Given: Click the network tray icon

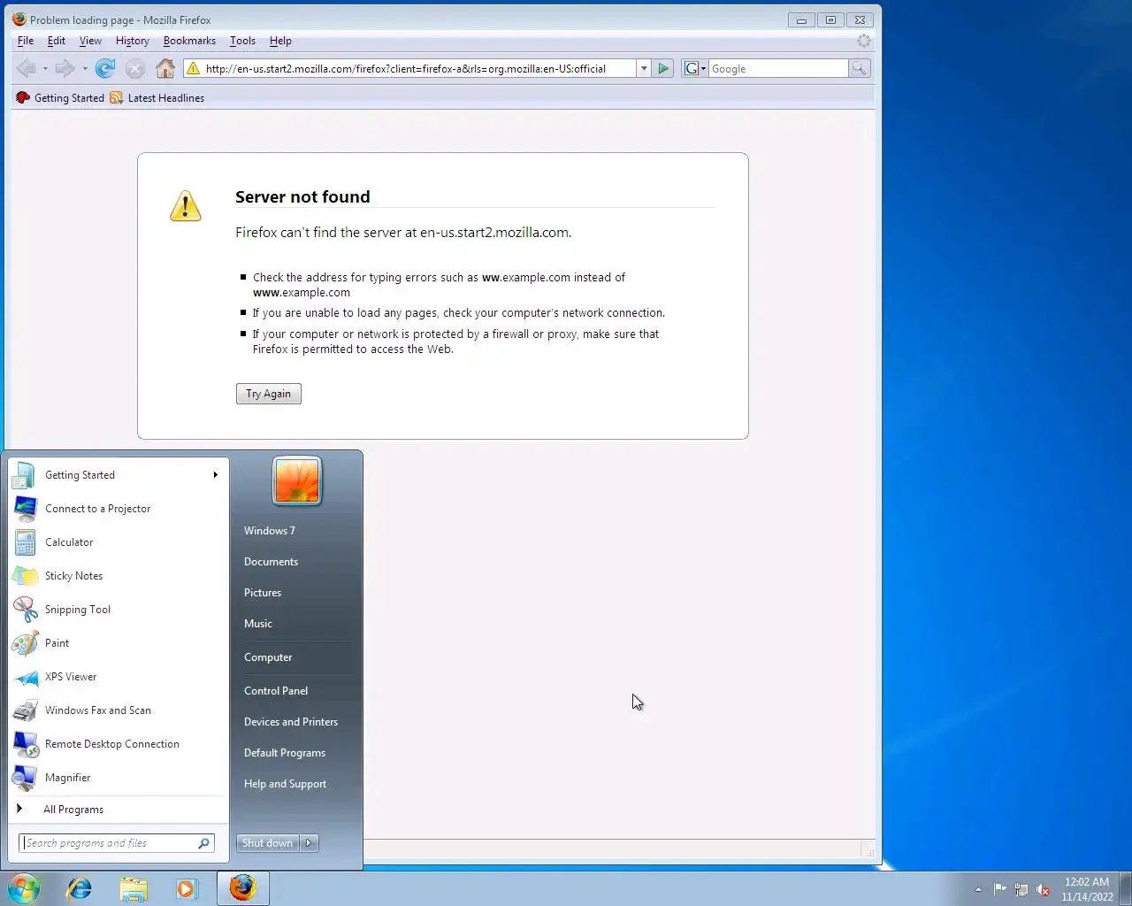Looking at the screenshot, I should (x=1021, y=889).
